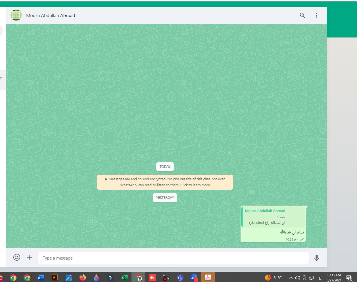Image resolution: width=357 pixels, height=282 pixels.
Task: Open the second Chrome profile in taskbar
Action: pyautogui.click(x=27, y=278)
